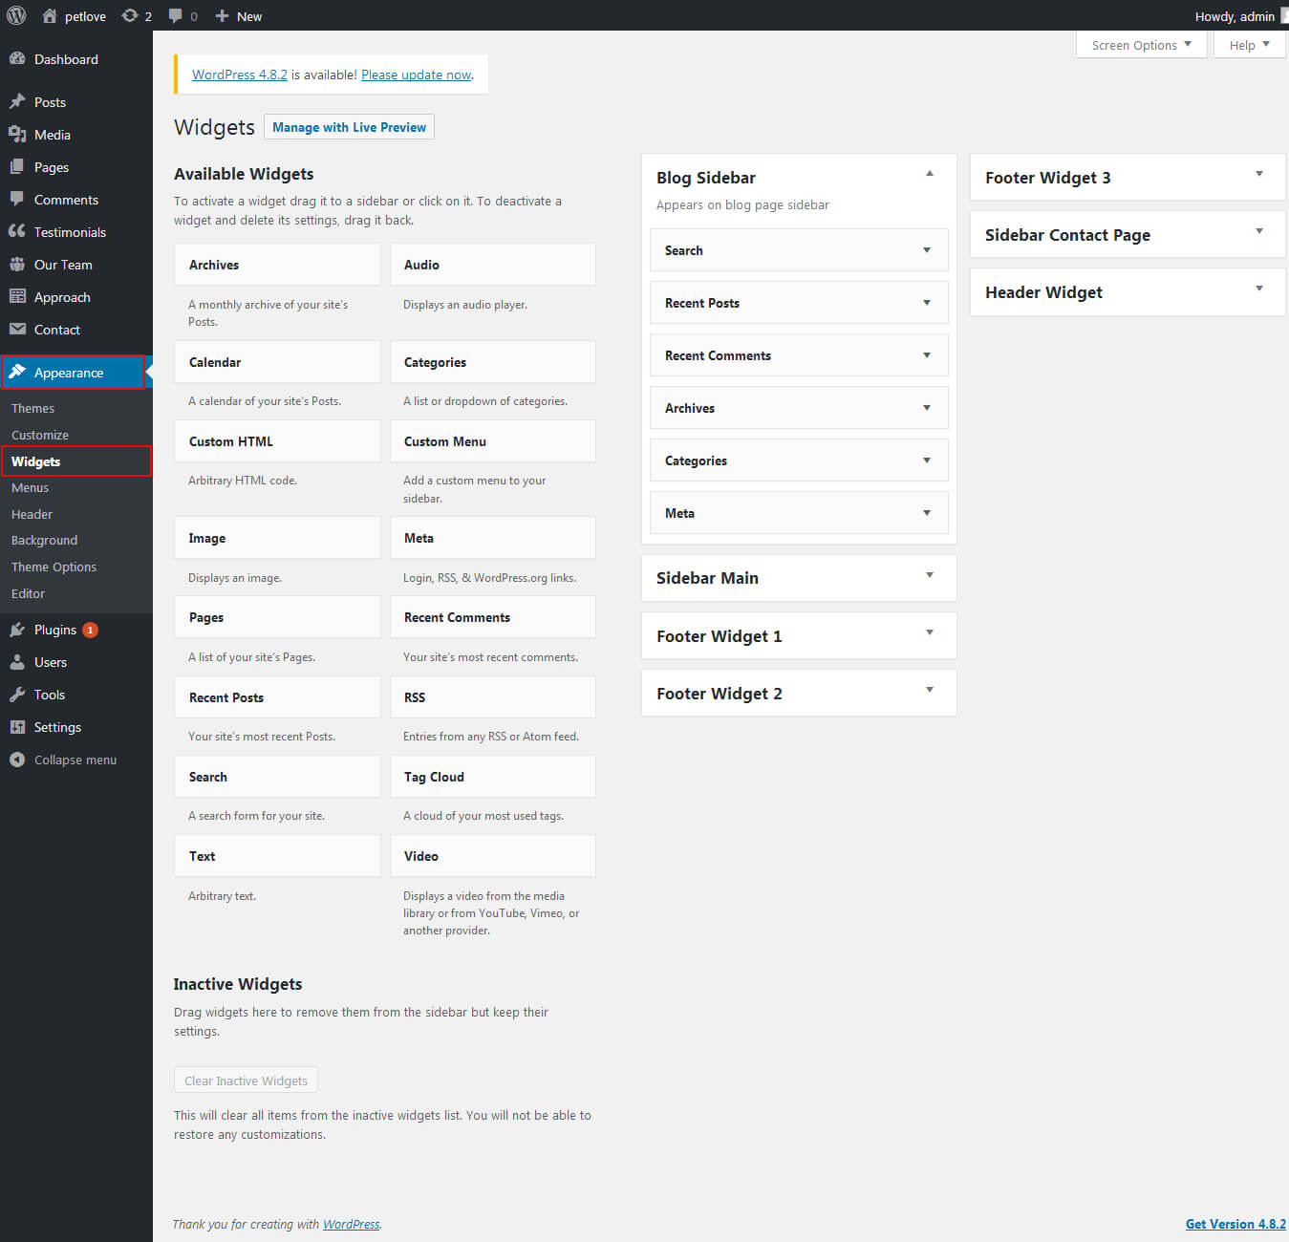Select the Custom HTML available widget
The width and height of the screenshot is (1289, 1242).
tap(277, 441)
